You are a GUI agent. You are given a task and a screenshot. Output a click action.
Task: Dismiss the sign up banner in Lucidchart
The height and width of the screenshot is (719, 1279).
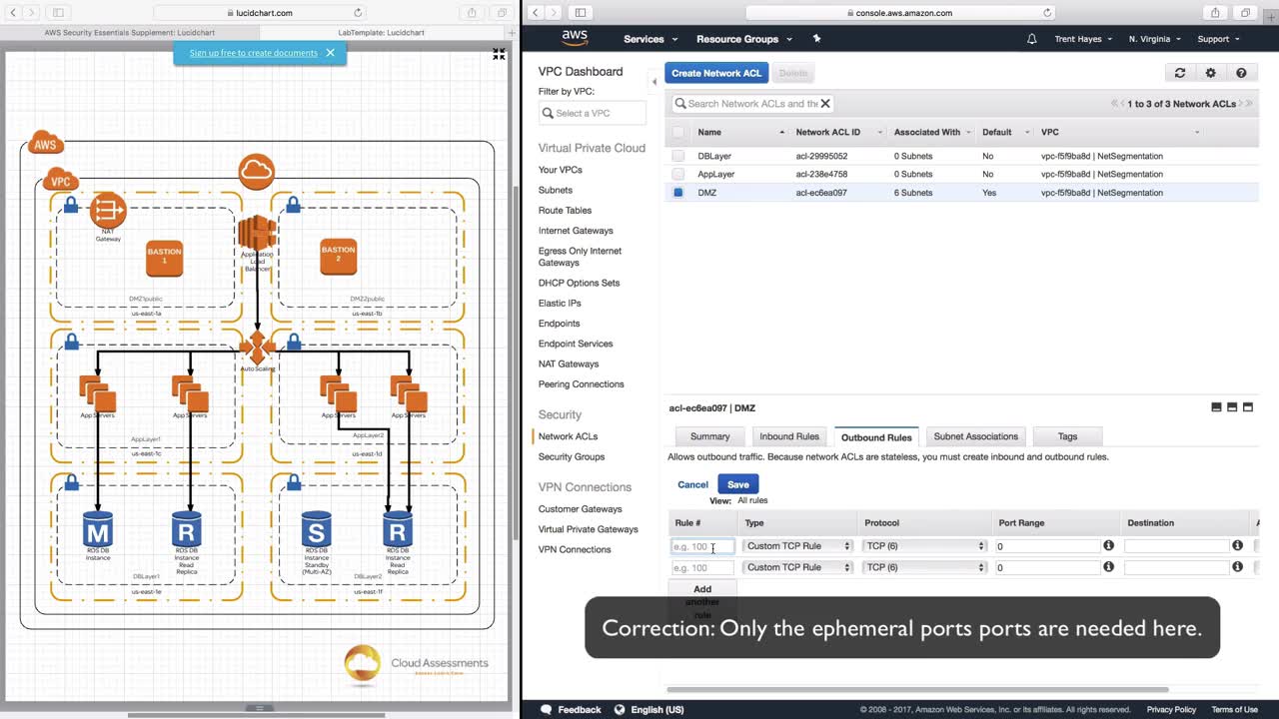[x=330, y=53]
